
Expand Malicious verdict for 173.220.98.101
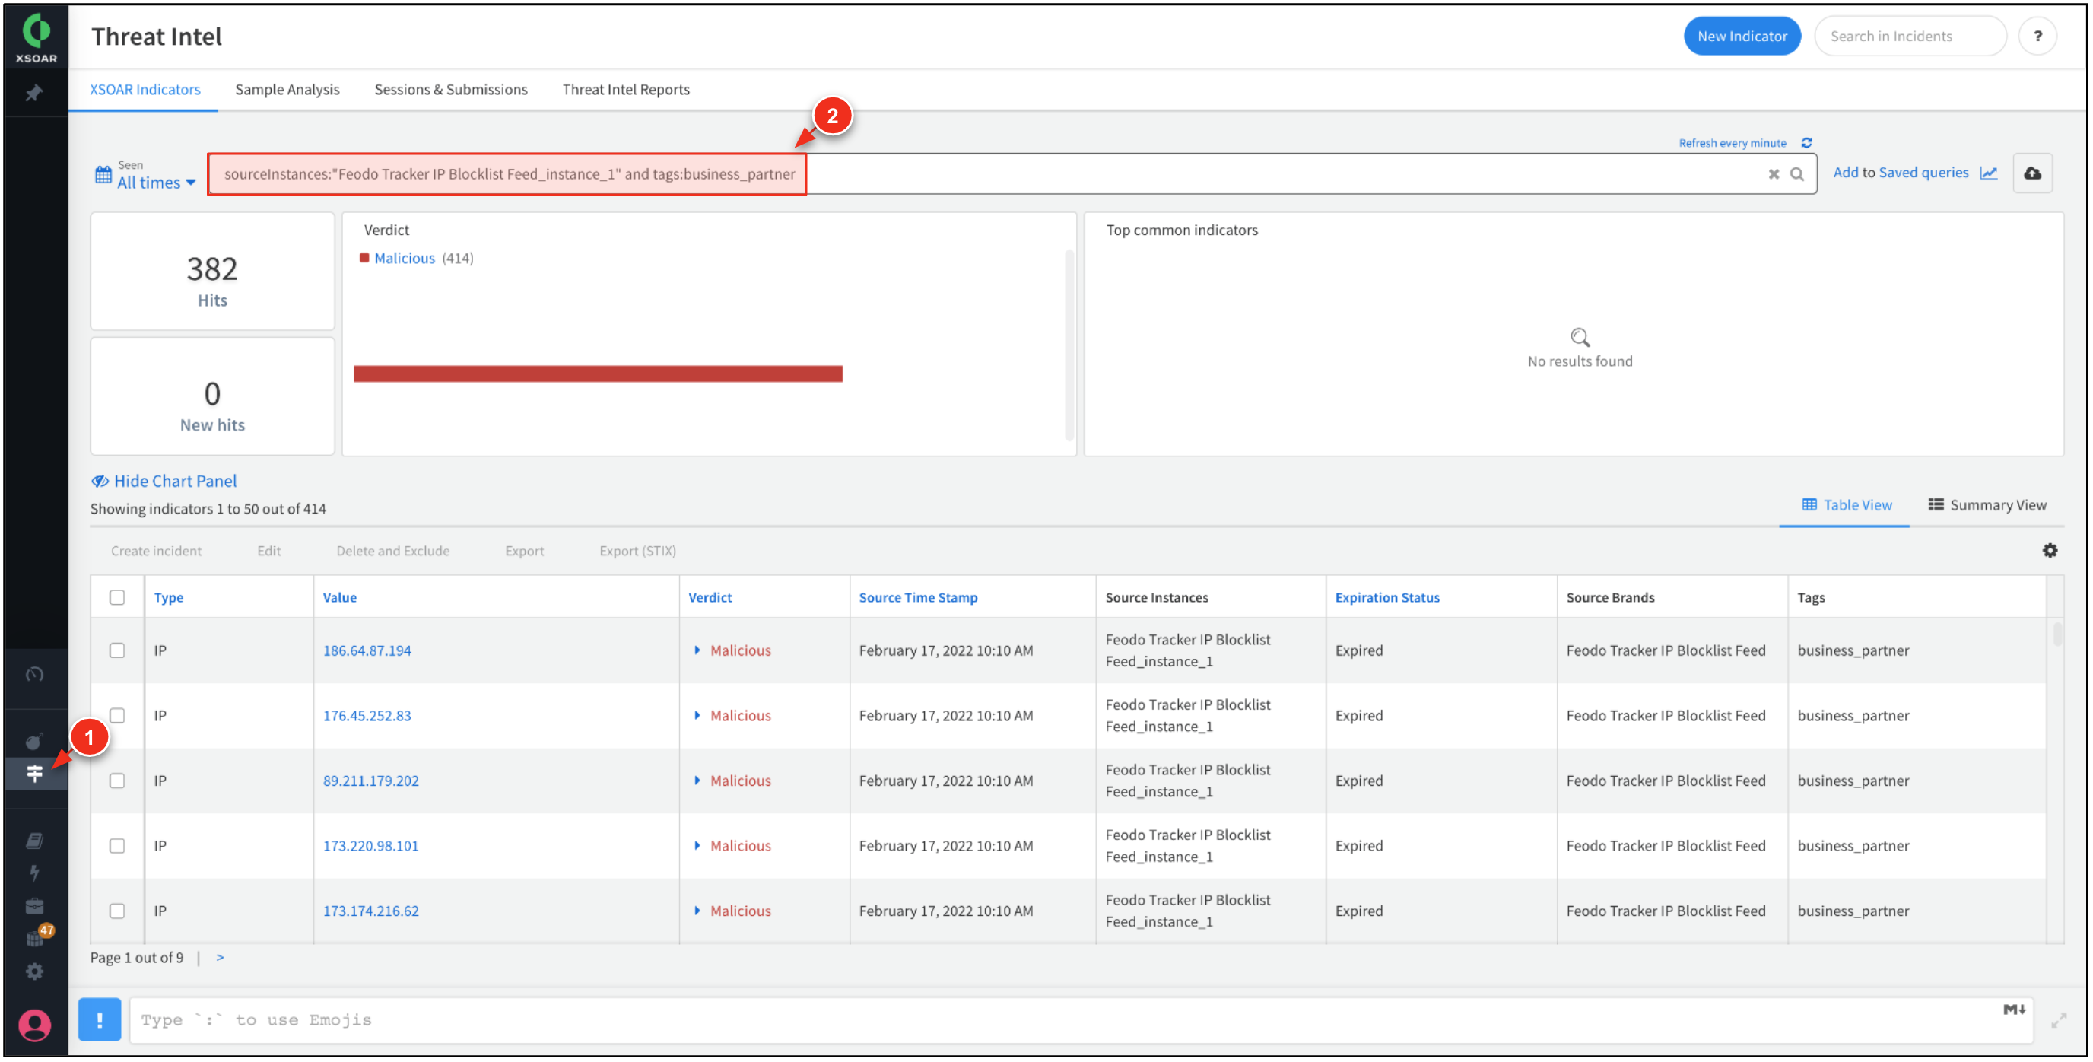tap(697, 846)
